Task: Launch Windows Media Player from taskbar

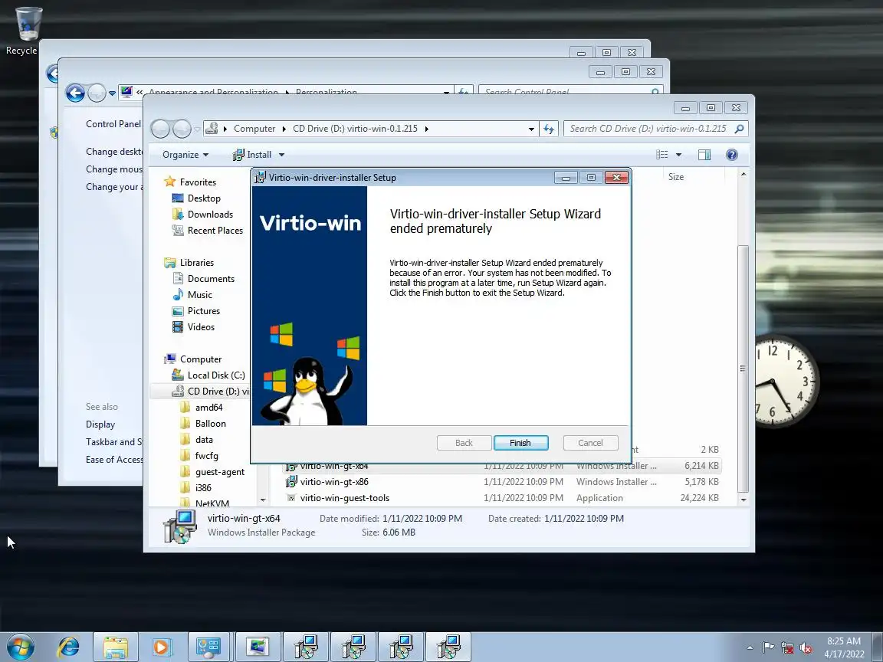Action: (x=161, y=647)
